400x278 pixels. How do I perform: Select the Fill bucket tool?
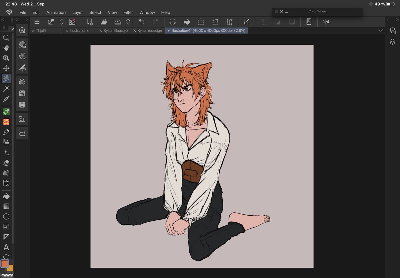(6, 196)
